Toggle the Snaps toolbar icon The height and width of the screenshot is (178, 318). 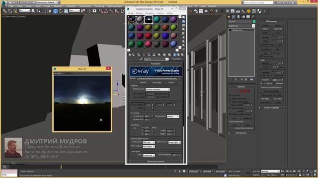click(101, 11)
